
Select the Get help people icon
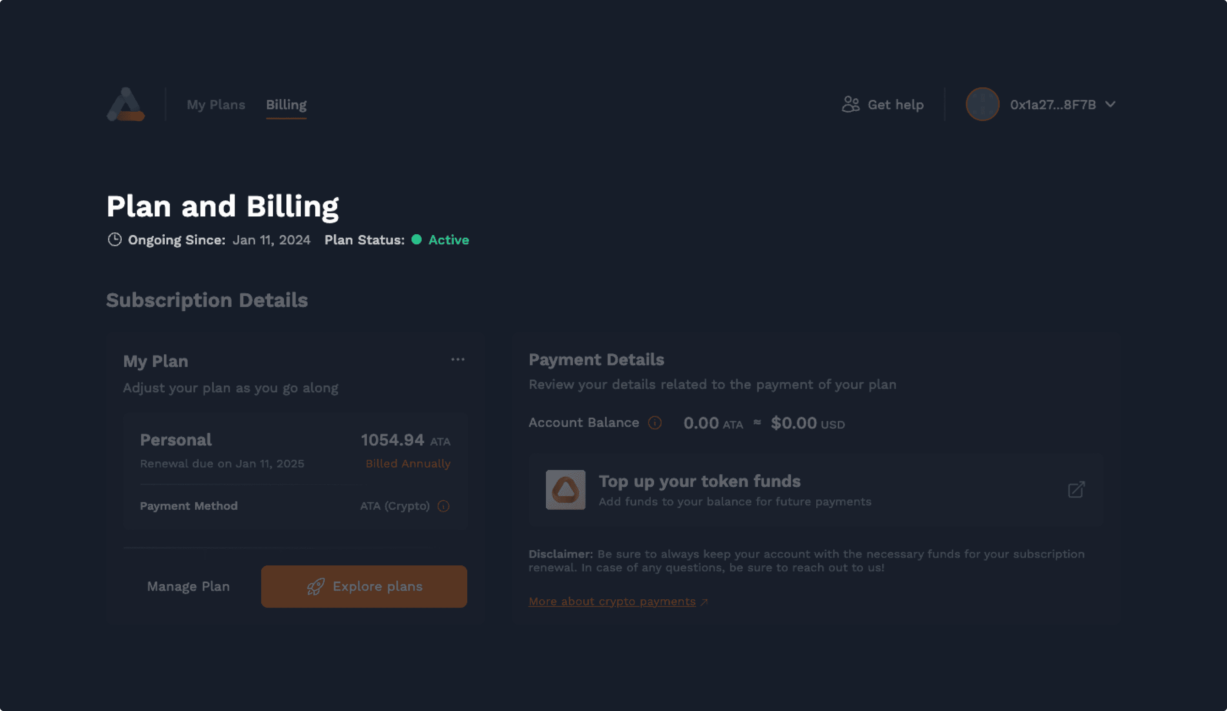(x=851, y=104)
